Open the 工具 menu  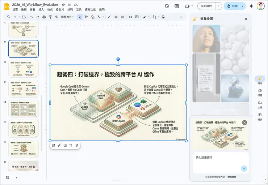click(x=79, y=9)
